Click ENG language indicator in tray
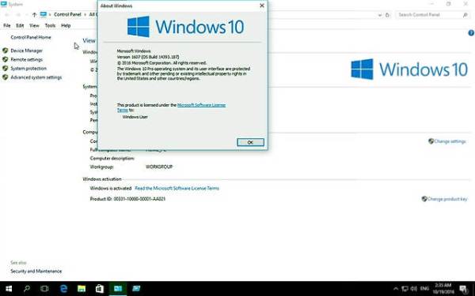 pyautogui.click(x=424, y=289)
